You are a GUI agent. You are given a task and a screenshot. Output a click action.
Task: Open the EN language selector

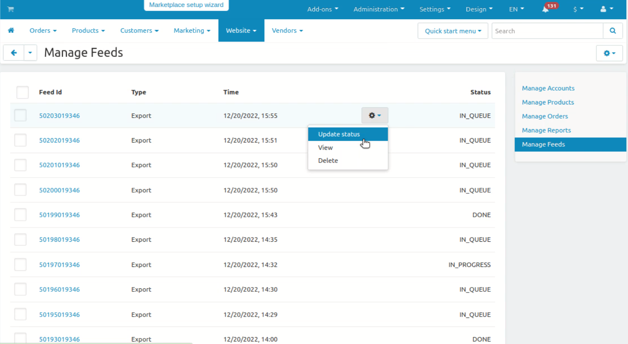click(516, 9)
